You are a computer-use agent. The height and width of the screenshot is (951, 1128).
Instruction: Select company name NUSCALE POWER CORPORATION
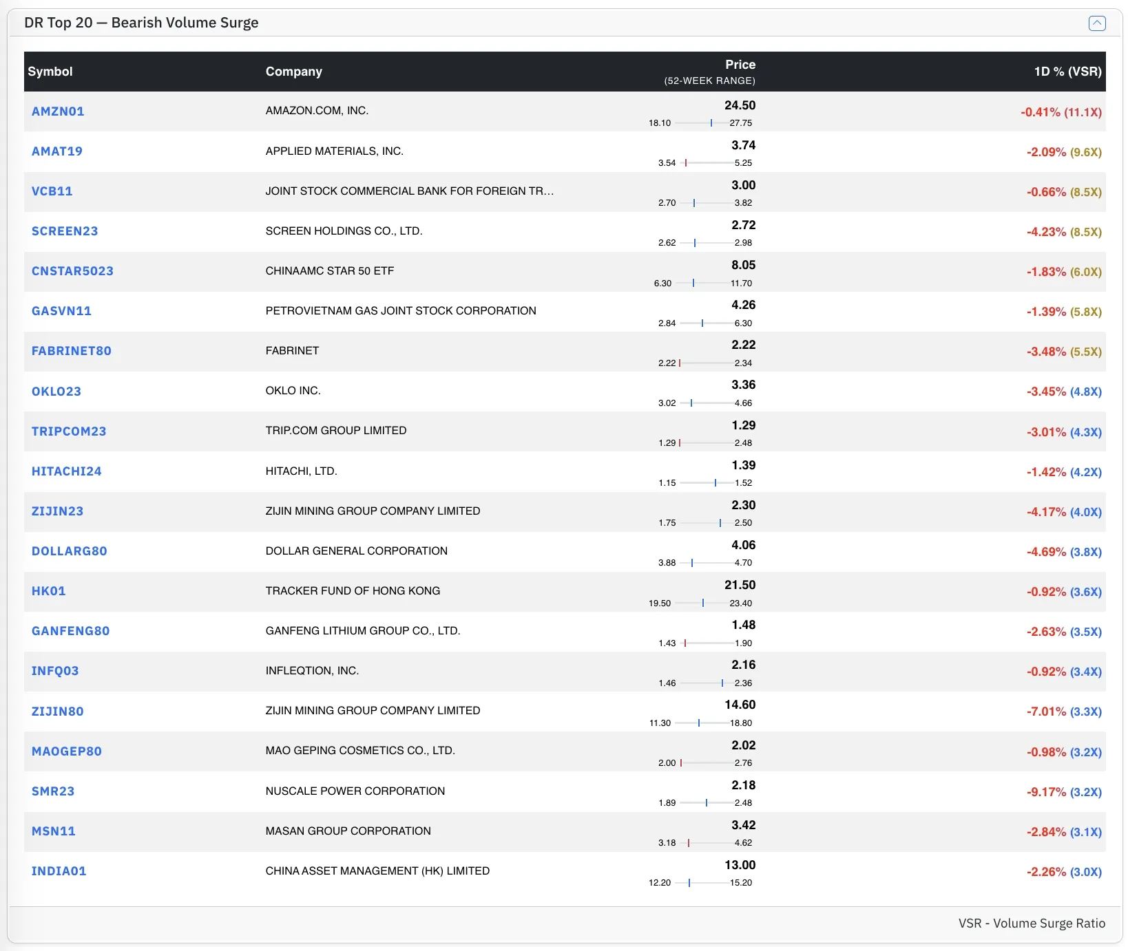tap(355, 791)
